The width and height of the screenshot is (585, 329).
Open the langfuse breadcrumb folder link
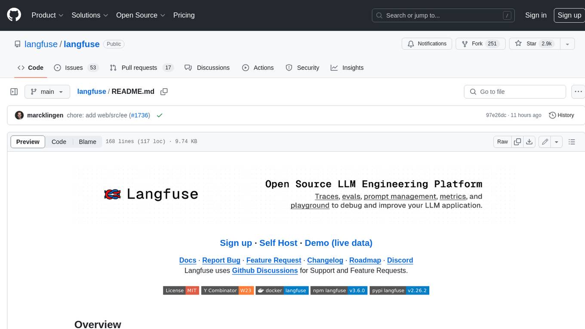92,92
